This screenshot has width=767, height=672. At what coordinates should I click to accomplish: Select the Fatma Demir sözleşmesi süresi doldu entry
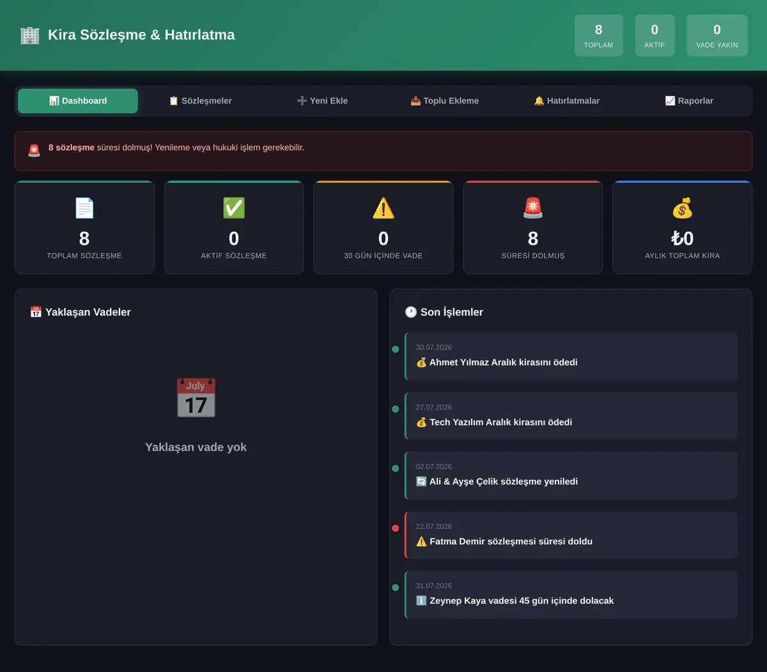[x=571, y=535]
